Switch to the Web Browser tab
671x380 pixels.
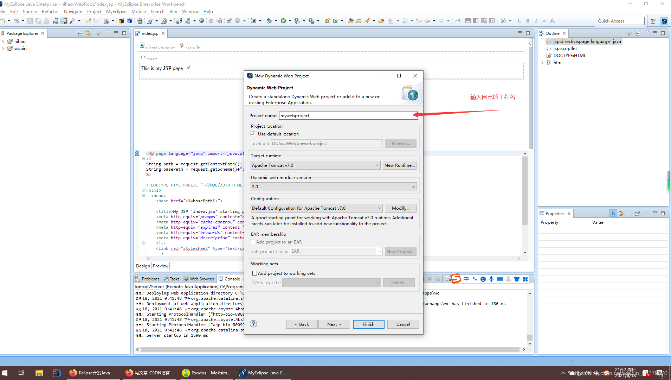[x=199, y=279]
